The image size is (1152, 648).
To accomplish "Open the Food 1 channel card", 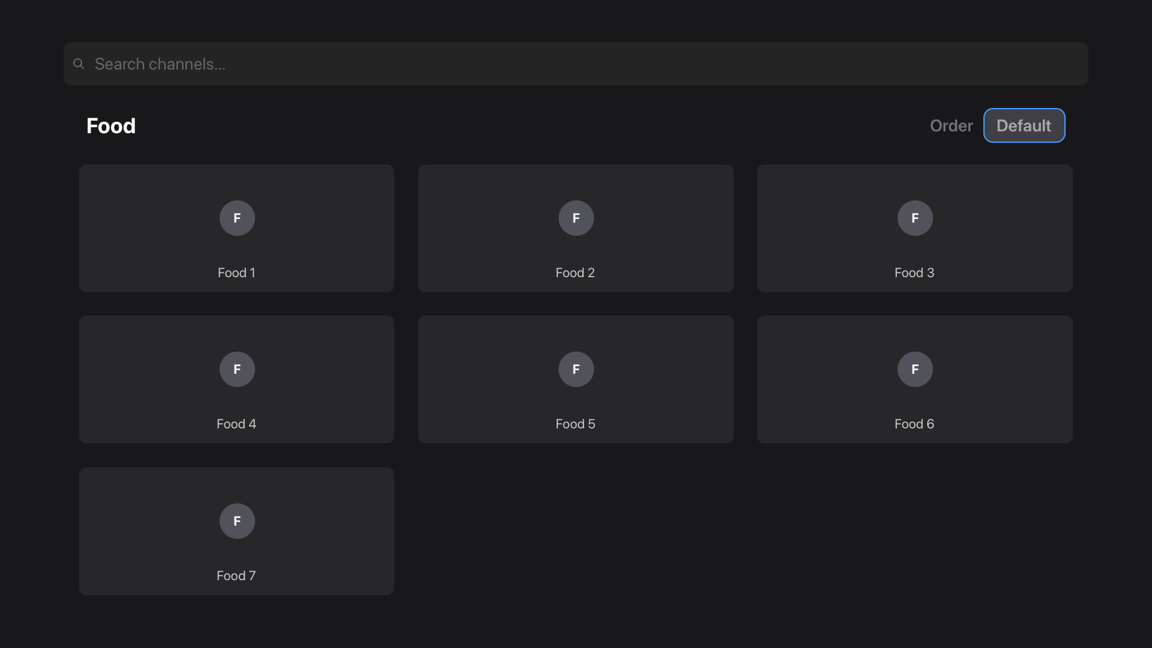I will point(236,228).
